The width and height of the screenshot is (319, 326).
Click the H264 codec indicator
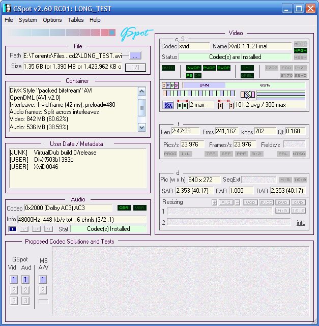[300, 57]
